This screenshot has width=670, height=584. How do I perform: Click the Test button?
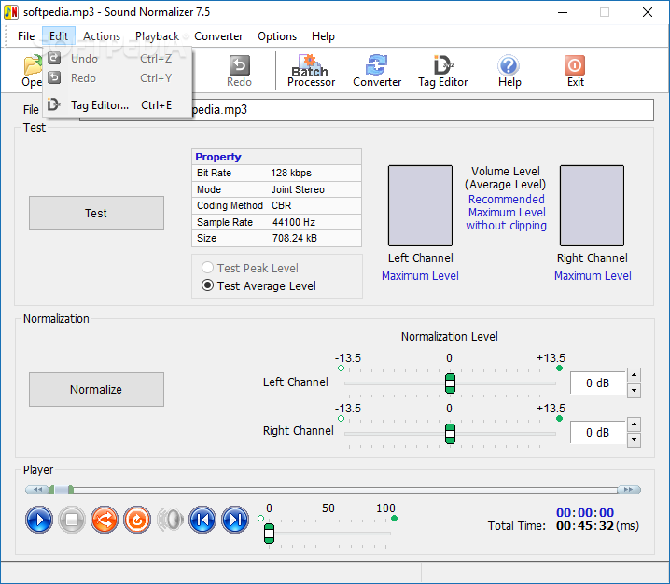click(x=96, y=214)
